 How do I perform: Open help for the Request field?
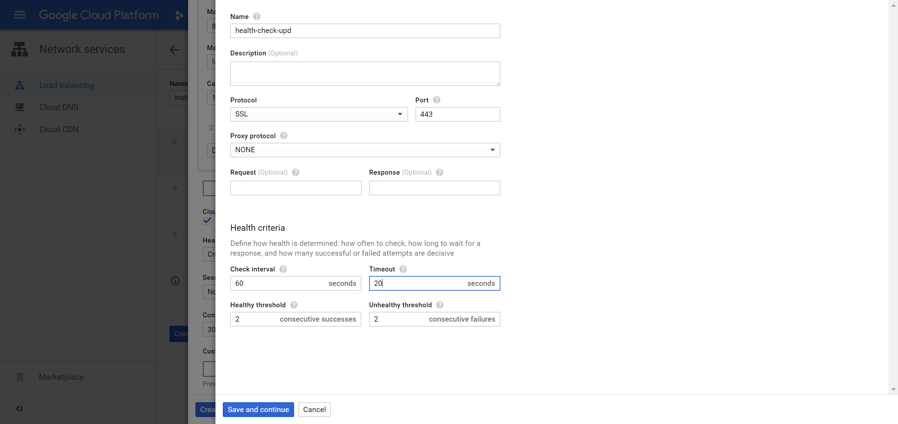(x=295, y=173)
